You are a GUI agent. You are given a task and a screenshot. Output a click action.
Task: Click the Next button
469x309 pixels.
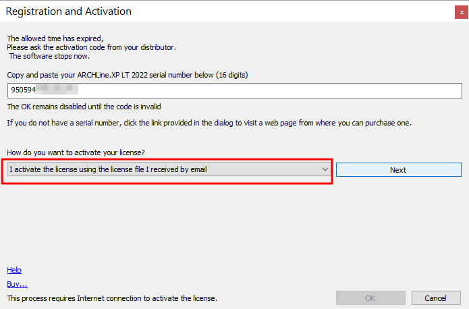tap(398, 169)
